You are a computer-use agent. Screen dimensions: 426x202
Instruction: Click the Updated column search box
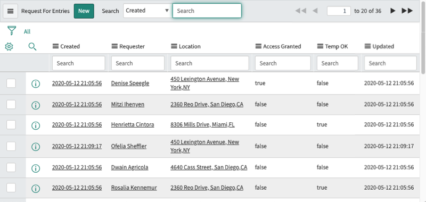point(390,63)
